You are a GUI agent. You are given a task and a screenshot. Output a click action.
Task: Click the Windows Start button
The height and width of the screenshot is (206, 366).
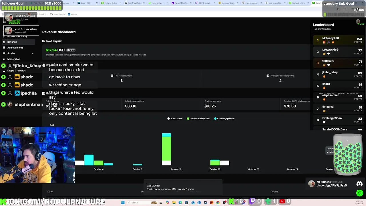coord(123,203)
